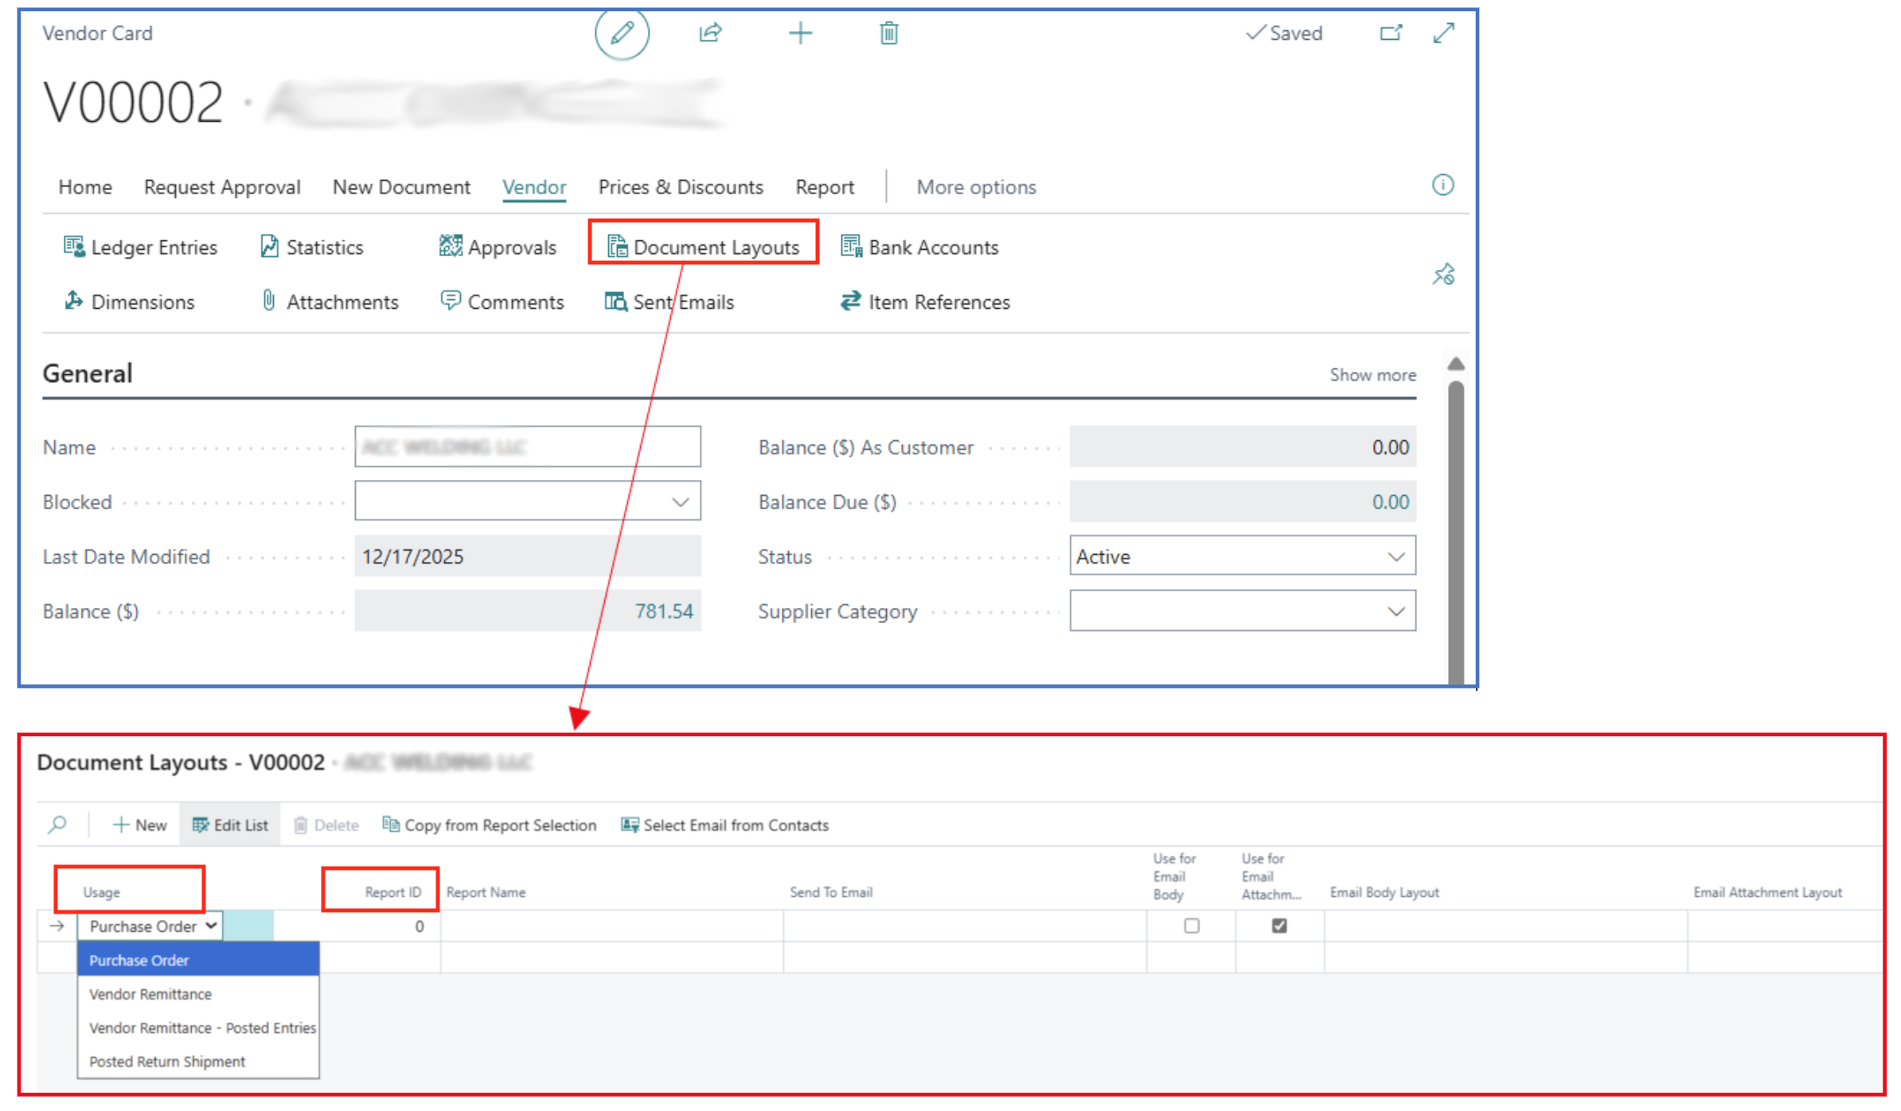Switch to the Prices & Discounts tab
The height and width of the screenshot is (1111, 1901).
point(680,187)
